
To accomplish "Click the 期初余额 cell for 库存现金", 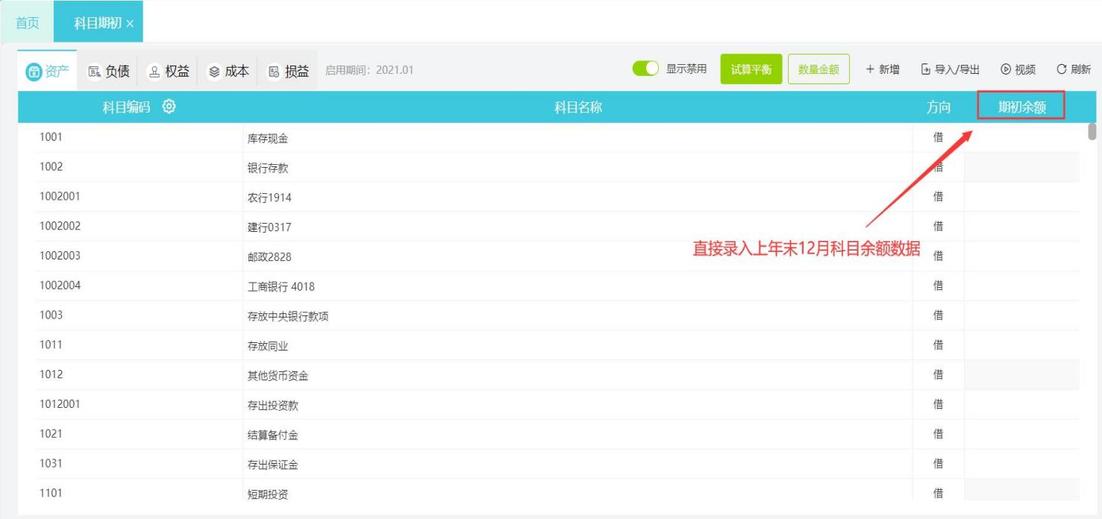I will pos(1021,138).
